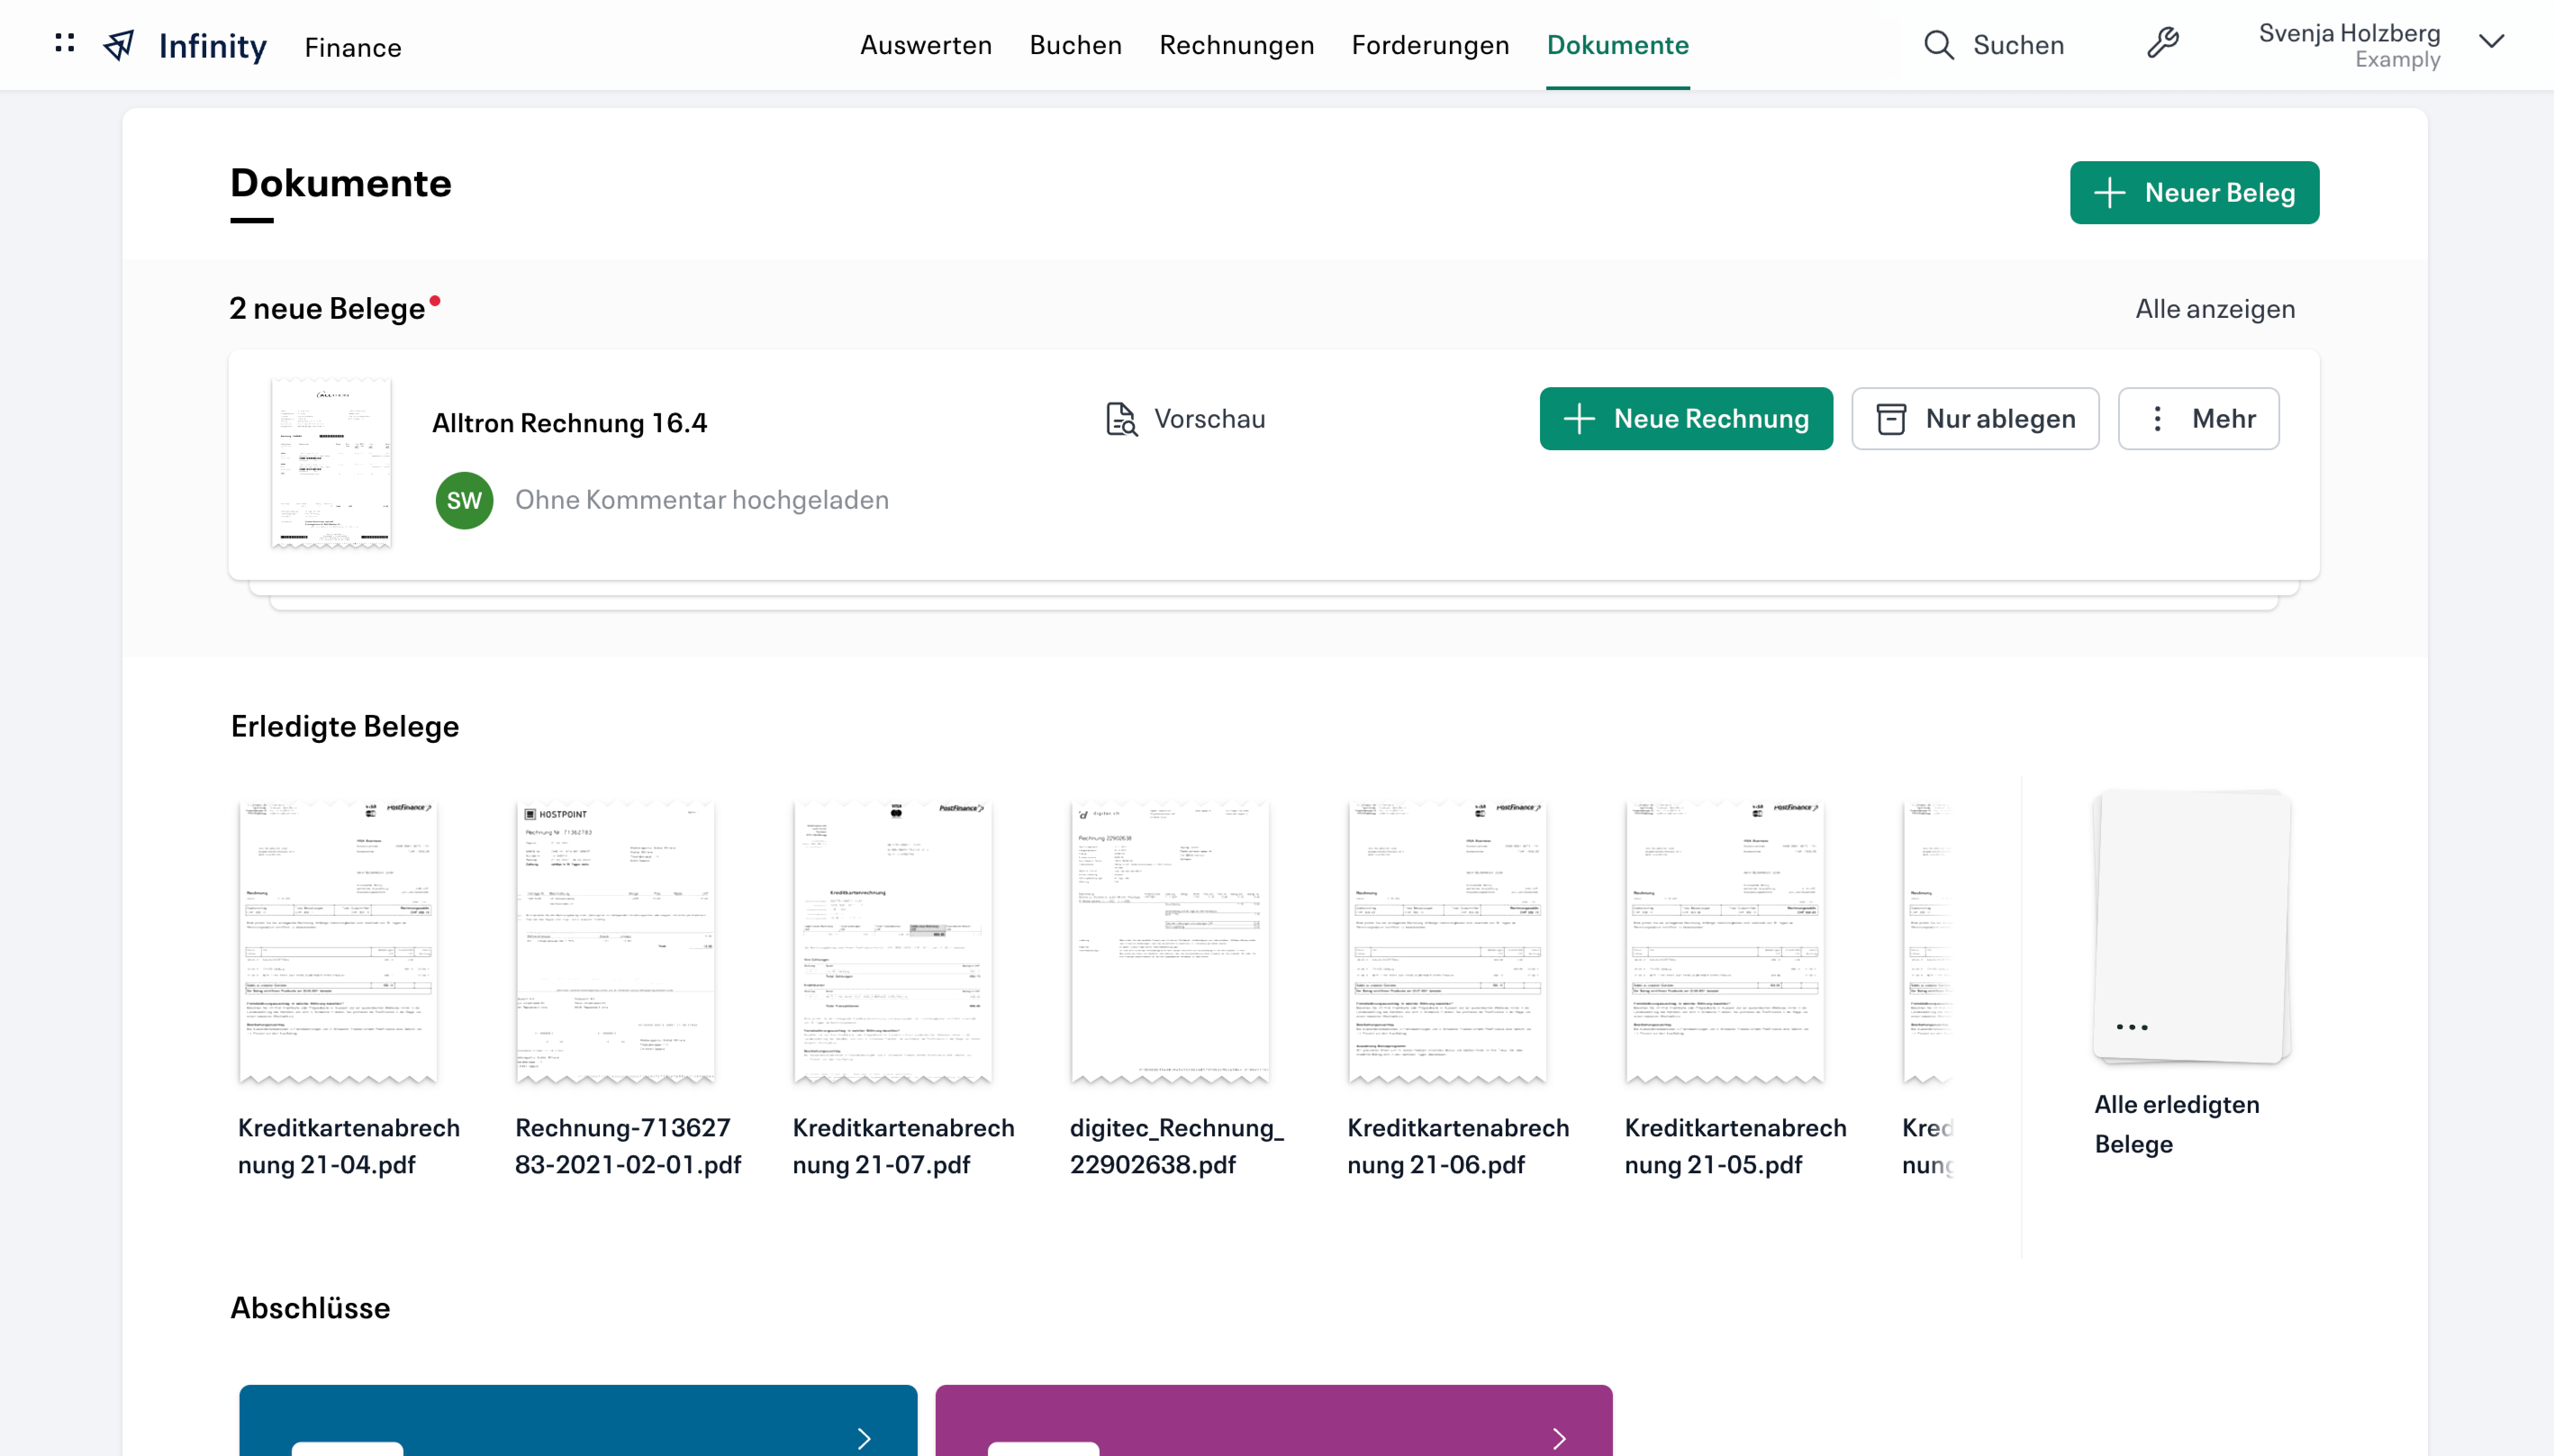Expand the purple Abschlüsse card chevron

coord(1559,1438)
